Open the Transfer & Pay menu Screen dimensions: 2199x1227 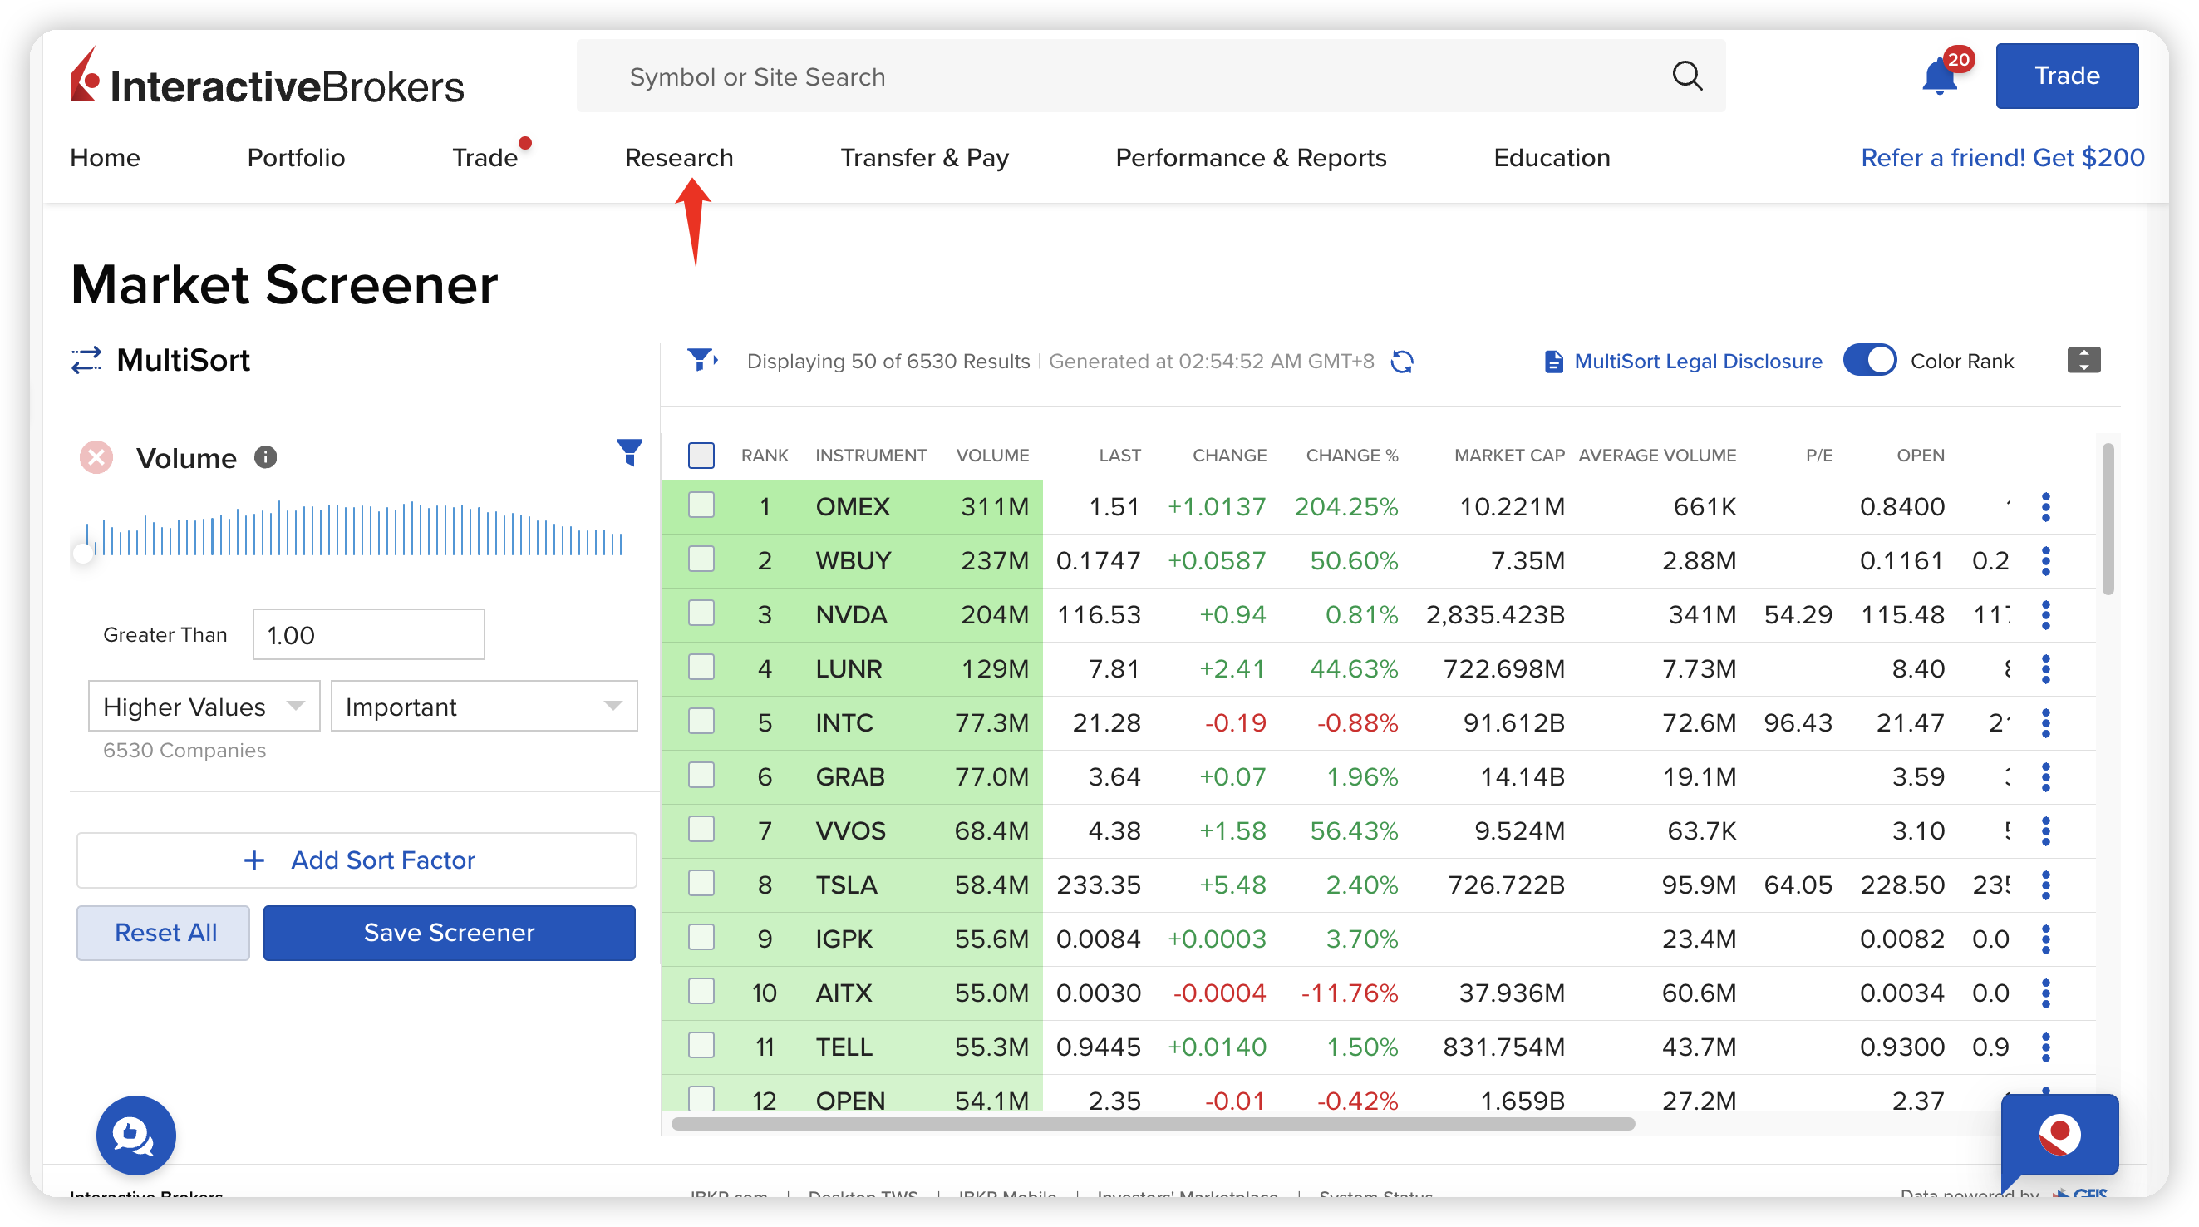click(924, 158)
